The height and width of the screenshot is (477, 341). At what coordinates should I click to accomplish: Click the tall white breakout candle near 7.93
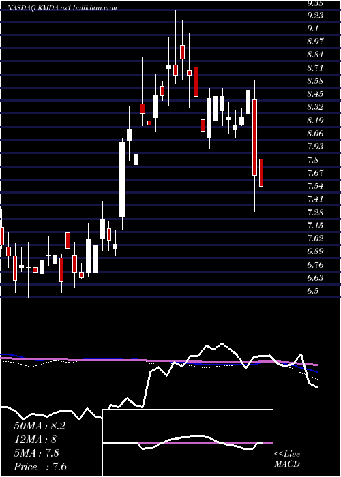tap(122, 179)
